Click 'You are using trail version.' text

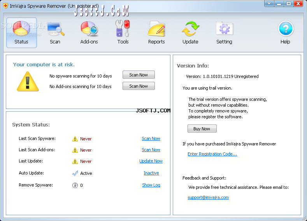[207, 88]
